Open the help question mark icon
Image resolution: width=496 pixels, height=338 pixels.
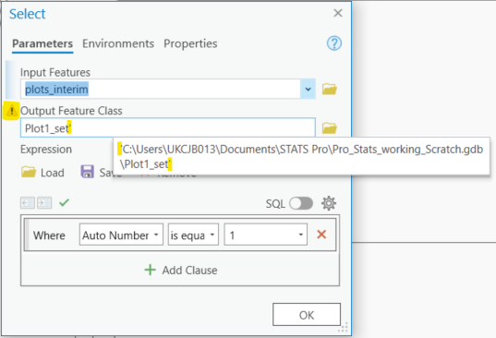click(x=334, y=43)
